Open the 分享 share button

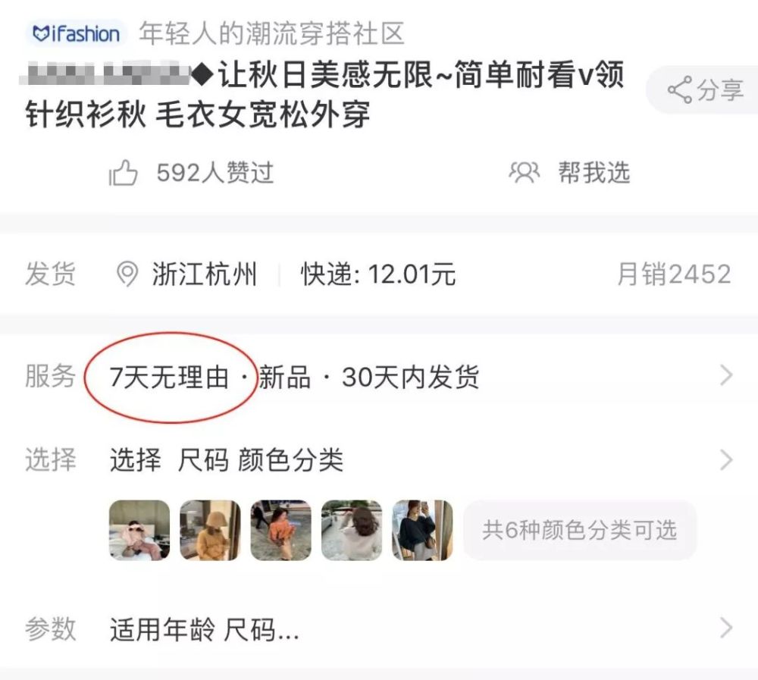click(703, 89)
